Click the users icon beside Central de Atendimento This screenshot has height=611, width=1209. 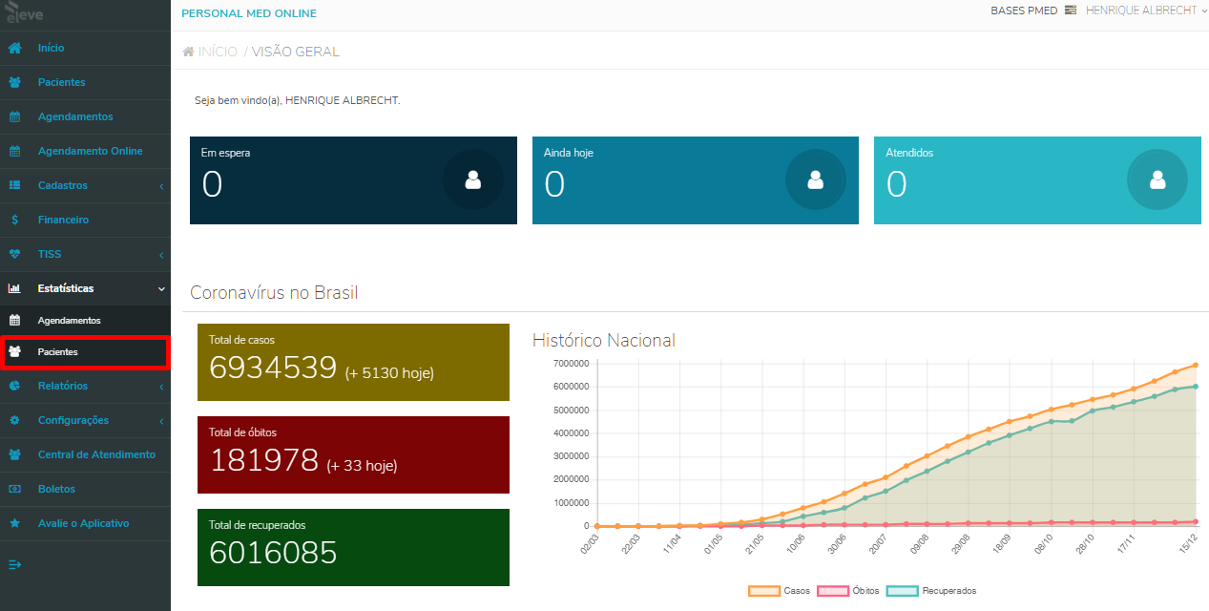click(14, 454)
